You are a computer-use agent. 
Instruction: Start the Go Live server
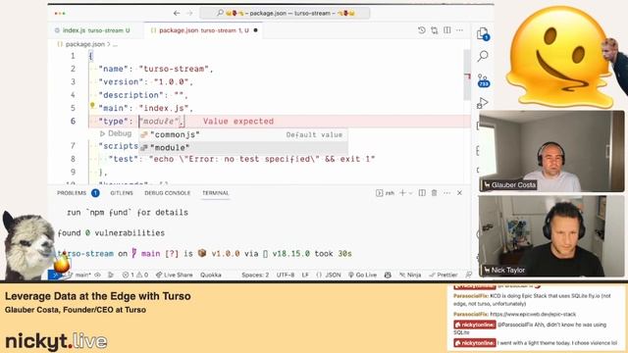(362, 275)
